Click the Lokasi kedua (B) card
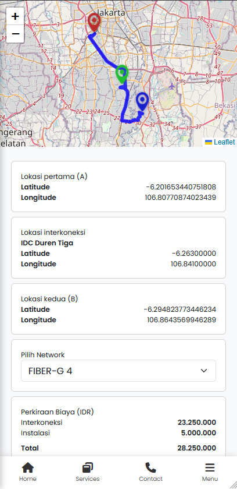Viewport: 237px width, 489px height. (119, 309)
